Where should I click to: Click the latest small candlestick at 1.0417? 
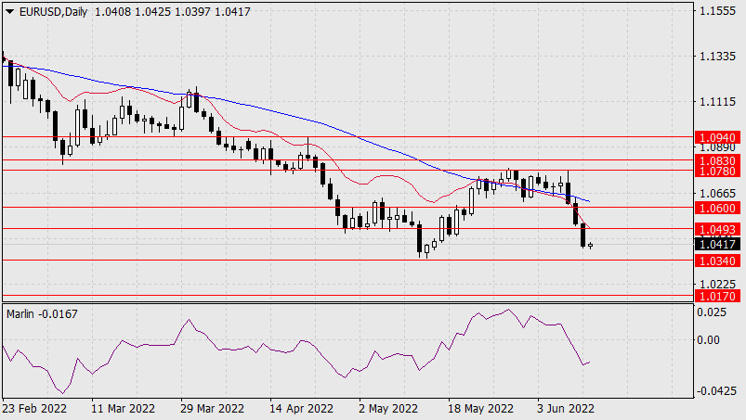pyautogui.click(x=591, y=246)
